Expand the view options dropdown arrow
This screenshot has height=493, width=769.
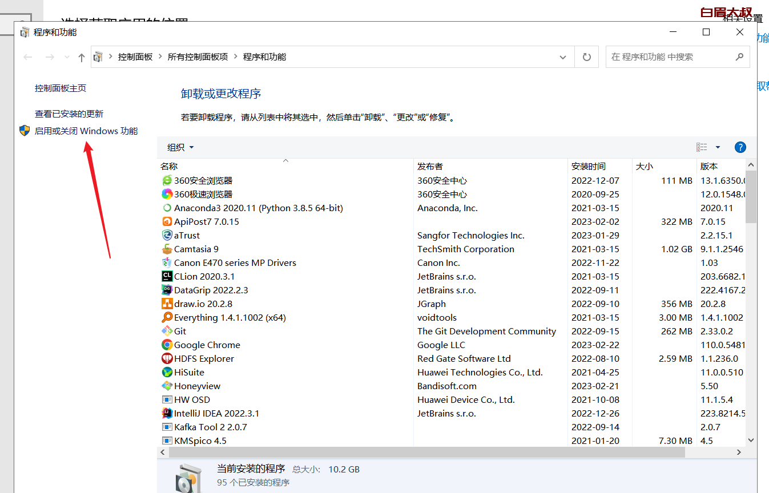tap(718, 147)
